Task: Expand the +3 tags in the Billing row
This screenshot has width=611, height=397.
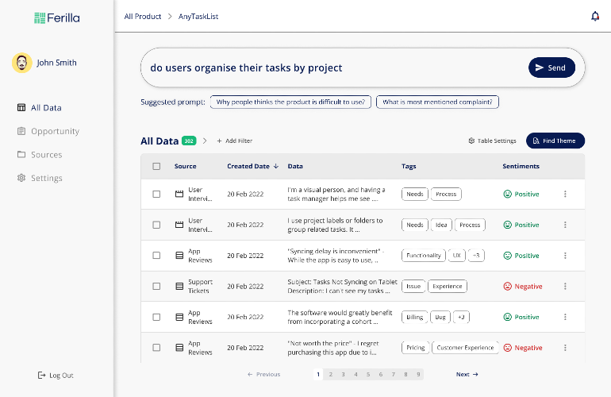Action: pos(461,317)
